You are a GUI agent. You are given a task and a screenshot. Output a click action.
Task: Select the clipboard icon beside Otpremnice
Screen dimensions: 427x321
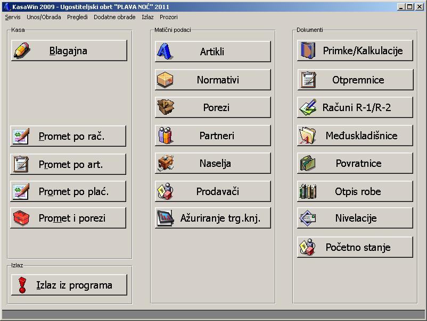(x=308, y=80)
